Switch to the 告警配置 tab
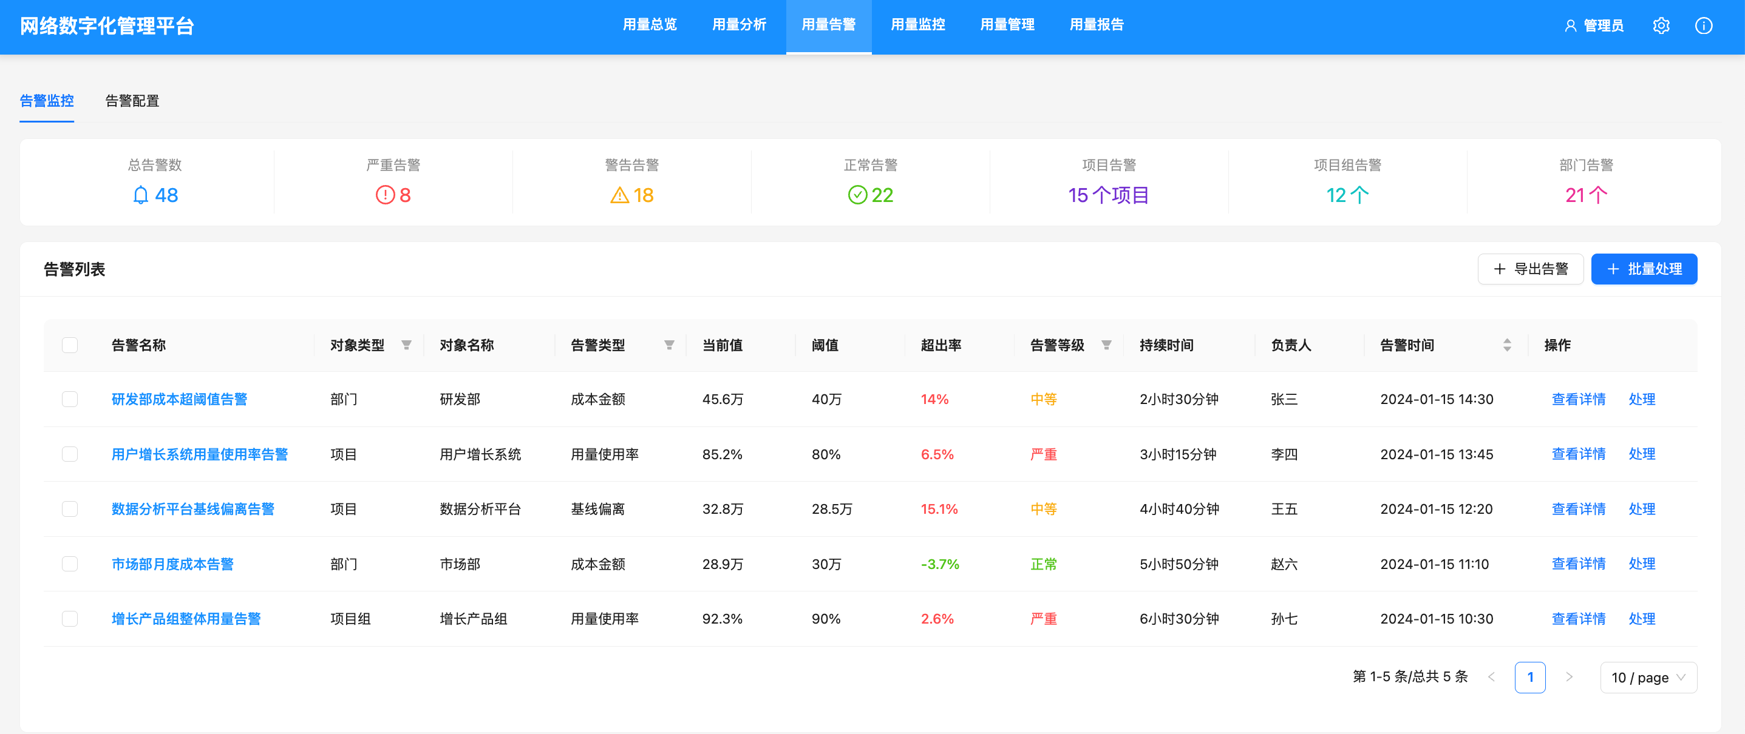 132,101
